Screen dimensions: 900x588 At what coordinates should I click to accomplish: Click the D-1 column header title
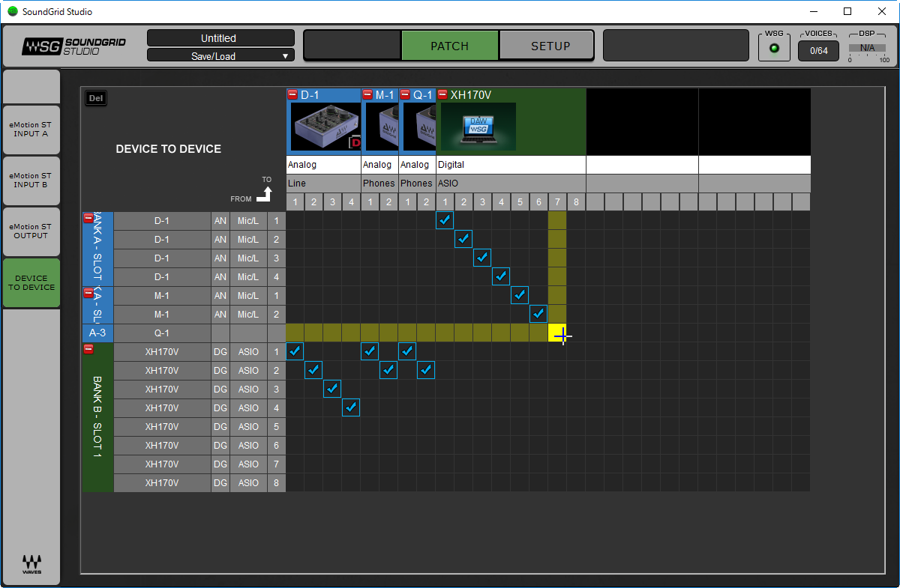(x=310, y=94)
